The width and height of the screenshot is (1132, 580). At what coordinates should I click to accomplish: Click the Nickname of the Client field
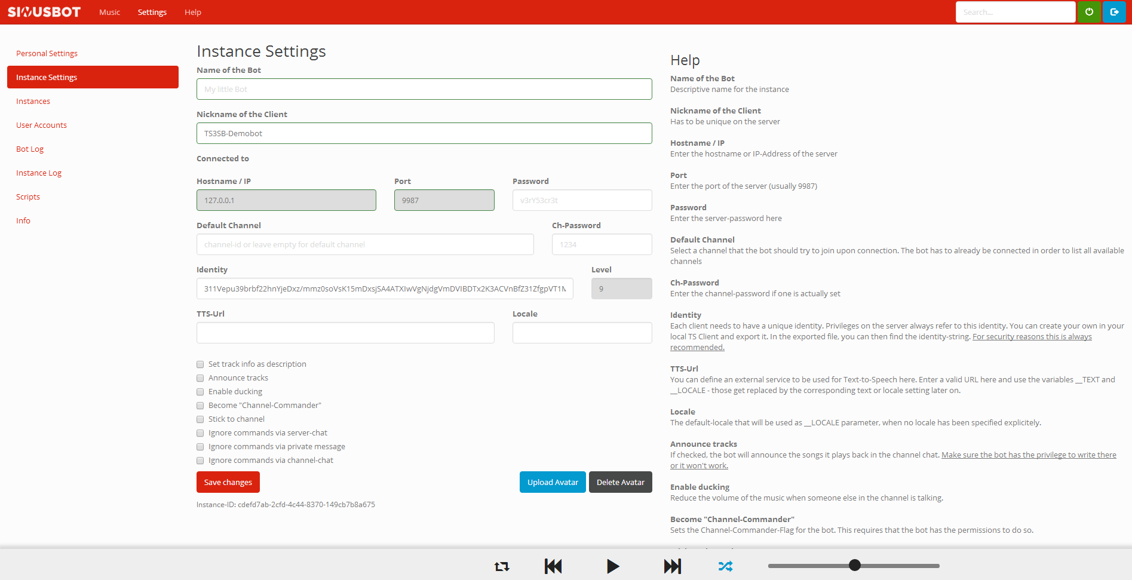pos(424,133)
